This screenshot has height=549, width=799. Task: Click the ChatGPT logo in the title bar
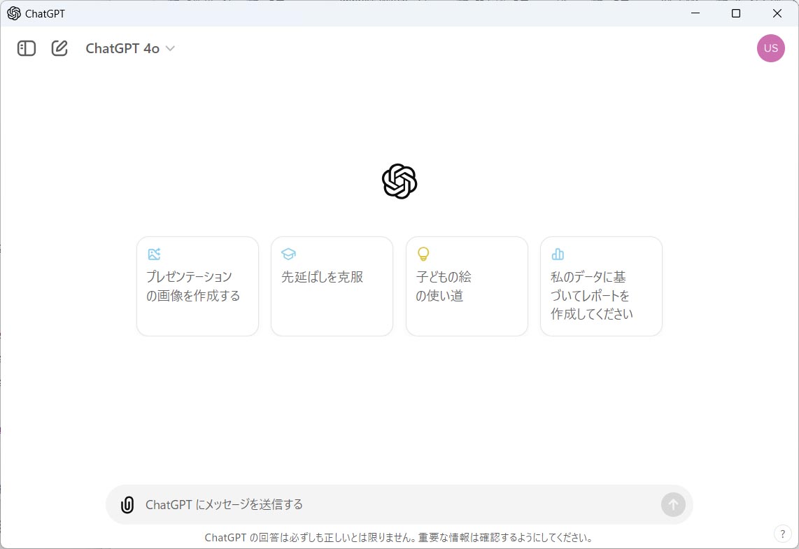pos(14,13)
